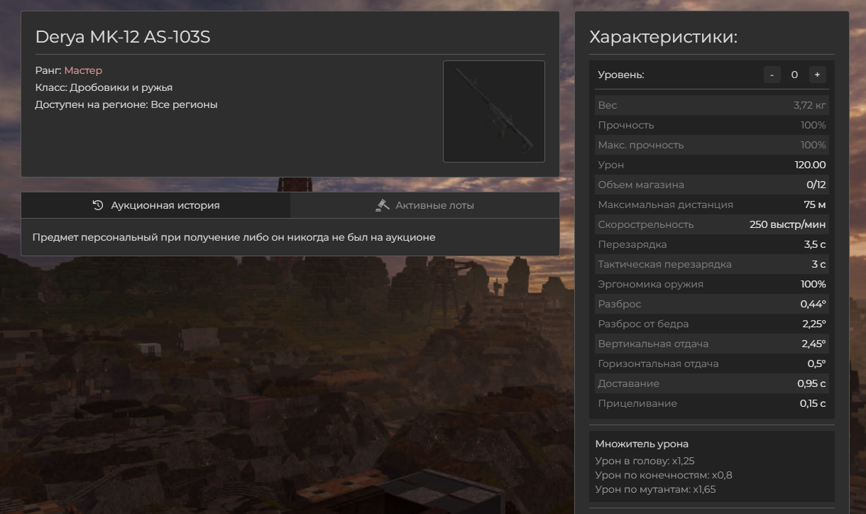Click the Объем магазина stat row
The image size is (866, 514).
[711, 185]
